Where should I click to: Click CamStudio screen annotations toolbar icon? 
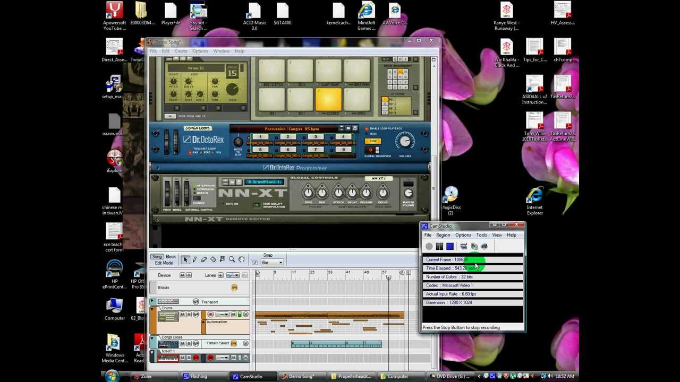(464, 246)
